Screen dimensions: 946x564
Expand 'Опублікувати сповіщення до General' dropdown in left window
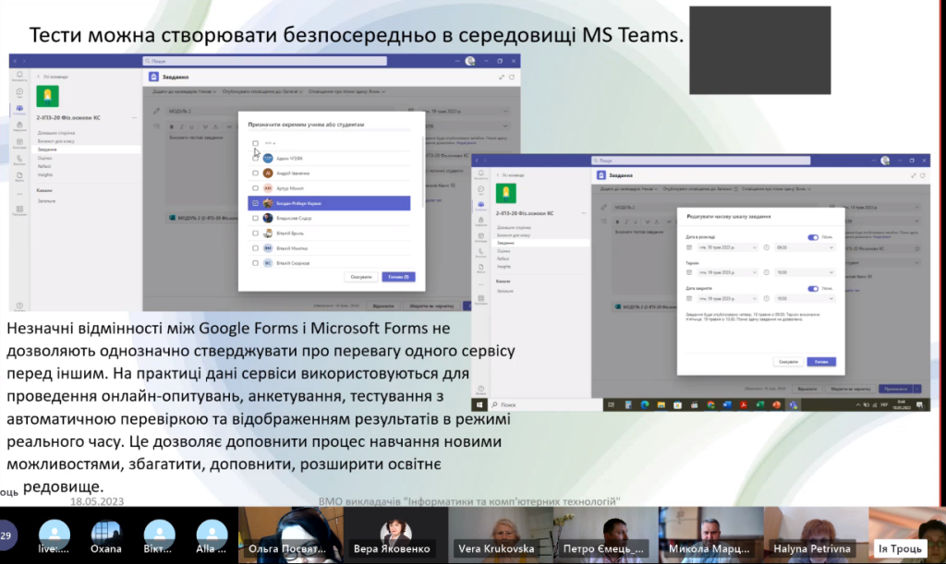263,91
